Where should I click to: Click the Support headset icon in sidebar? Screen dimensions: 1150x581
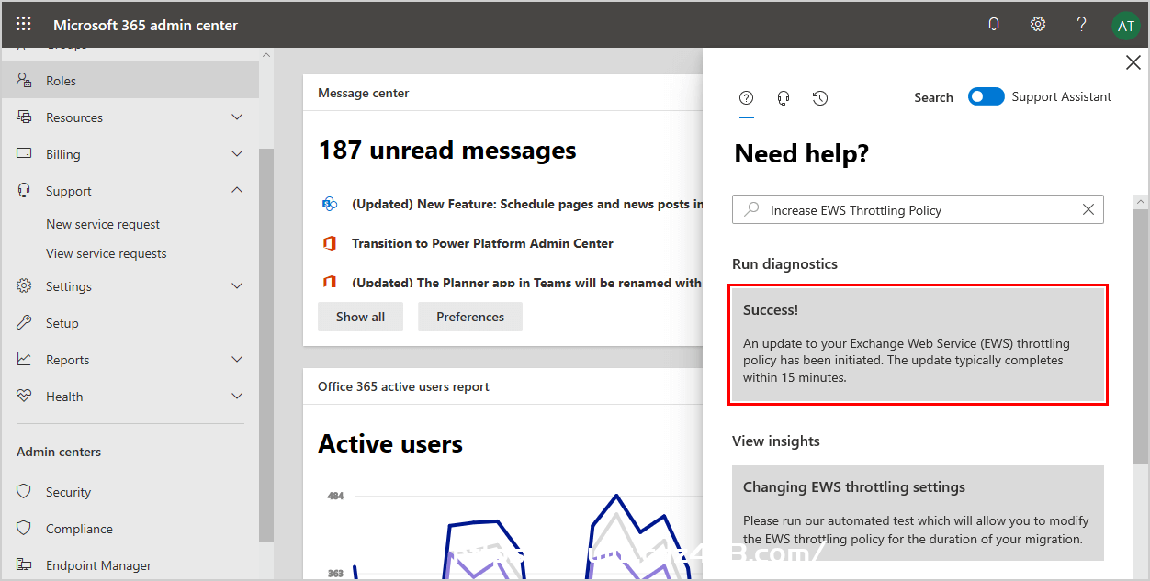(x=25, y=191)
